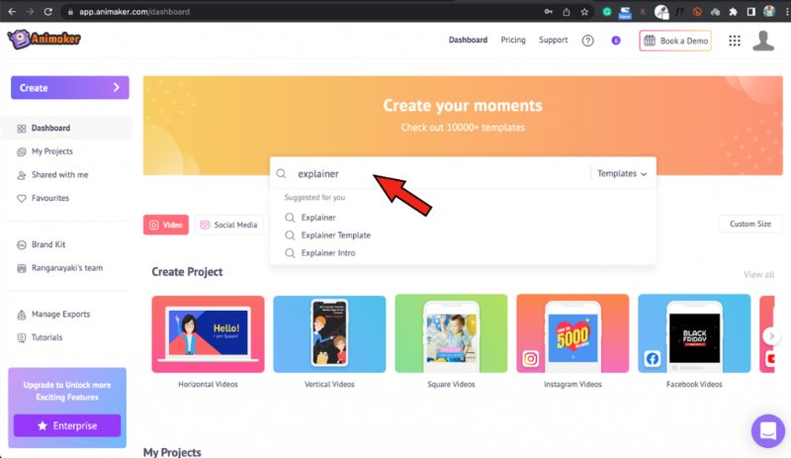Open the Pricing link in header

(x=513, y=40)
